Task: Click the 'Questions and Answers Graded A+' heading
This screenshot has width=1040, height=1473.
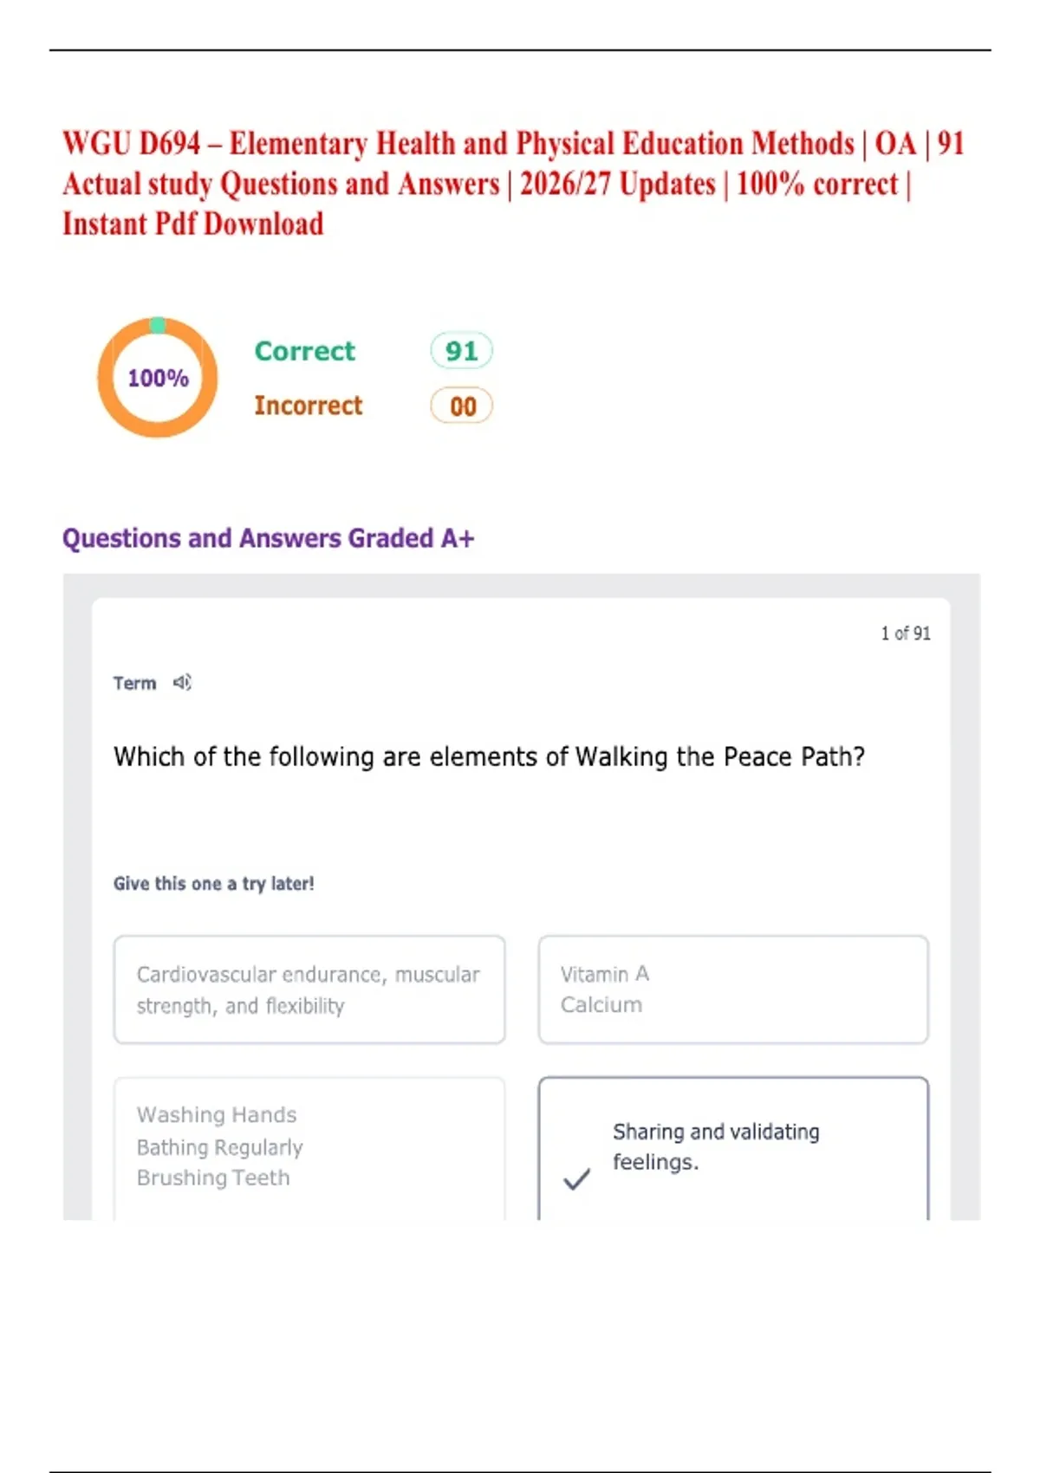Action: (x=269, y=538)
